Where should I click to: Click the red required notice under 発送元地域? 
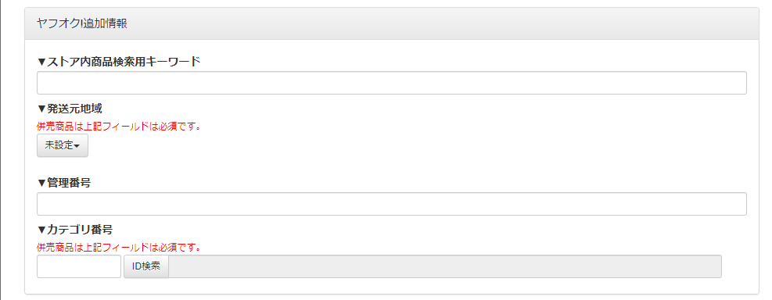pos(119,126)
